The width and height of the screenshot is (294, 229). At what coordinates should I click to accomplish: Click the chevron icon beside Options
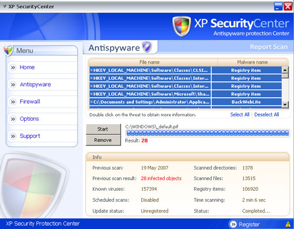13,119
